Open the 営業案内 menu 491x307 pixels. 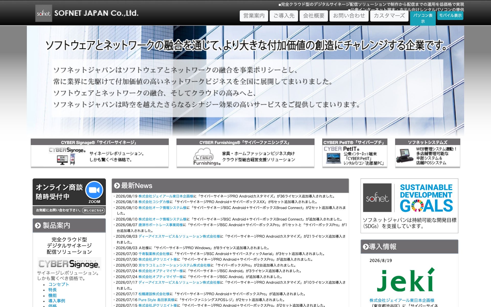click(254, 16)
